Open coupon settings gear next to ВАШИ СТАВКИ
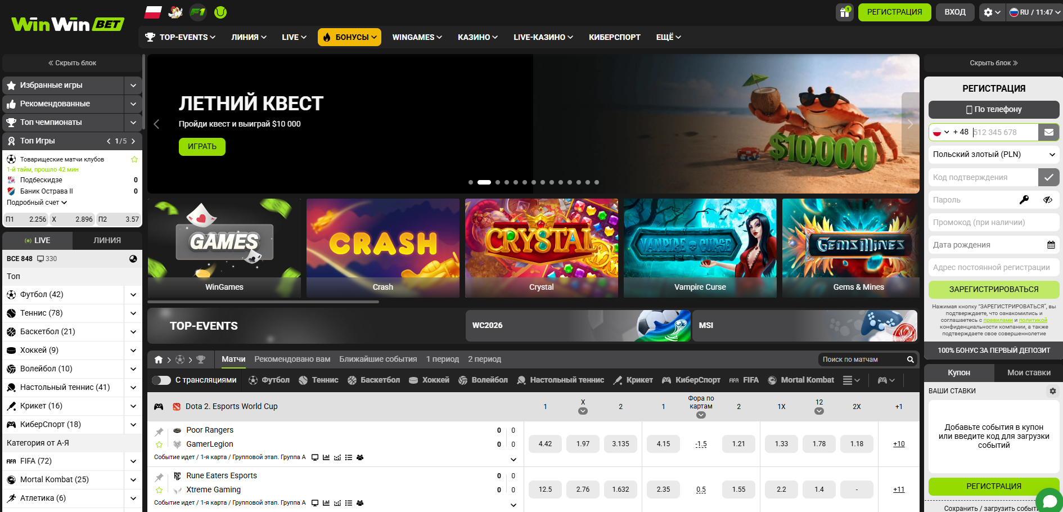The height and width of the screenshot is (512, 1063). tap(1052, 390)
